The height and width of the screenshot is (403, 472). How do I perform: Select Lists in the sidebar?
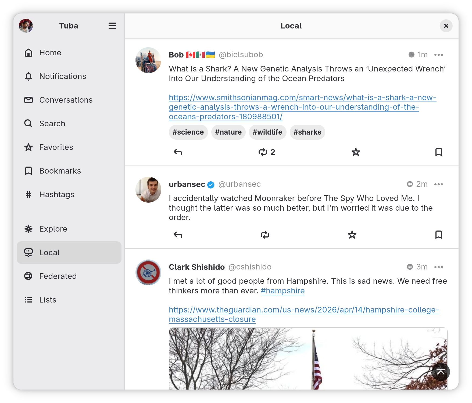[48, 300]
